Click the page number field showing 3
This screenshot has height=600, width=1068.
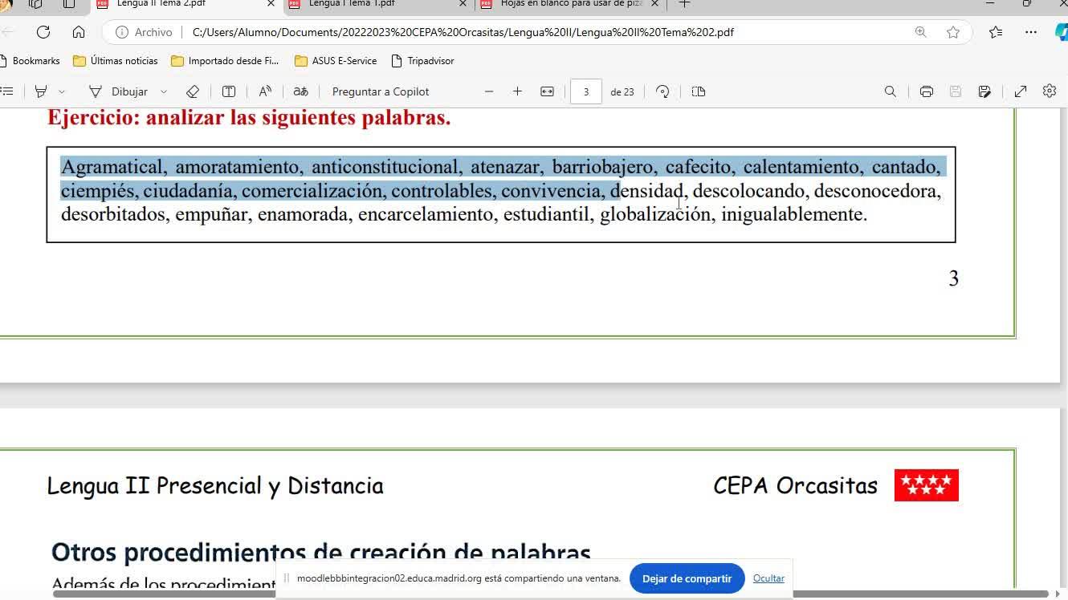pos(586,91)
